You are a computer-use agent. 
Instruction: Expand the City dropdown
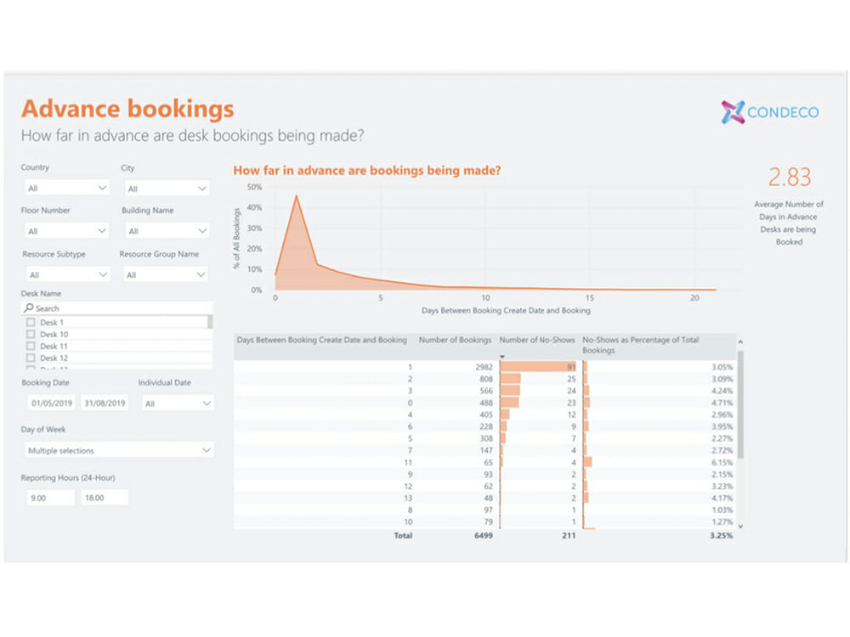tap(166, 189)
